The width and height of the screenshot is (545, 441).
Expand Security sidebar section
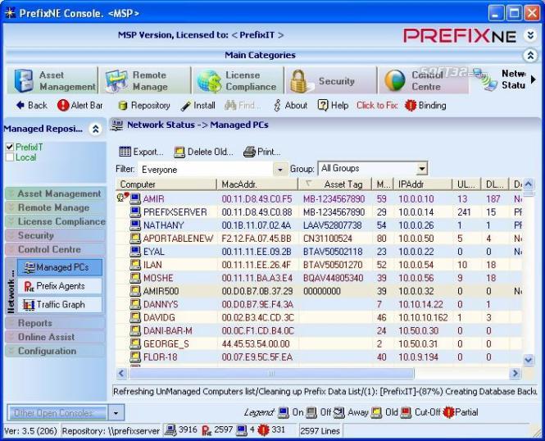click(56, 235)
